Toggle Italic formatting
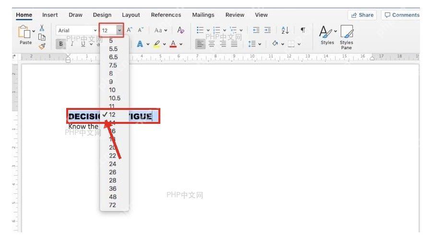432x240 pixels. (72, 44)
